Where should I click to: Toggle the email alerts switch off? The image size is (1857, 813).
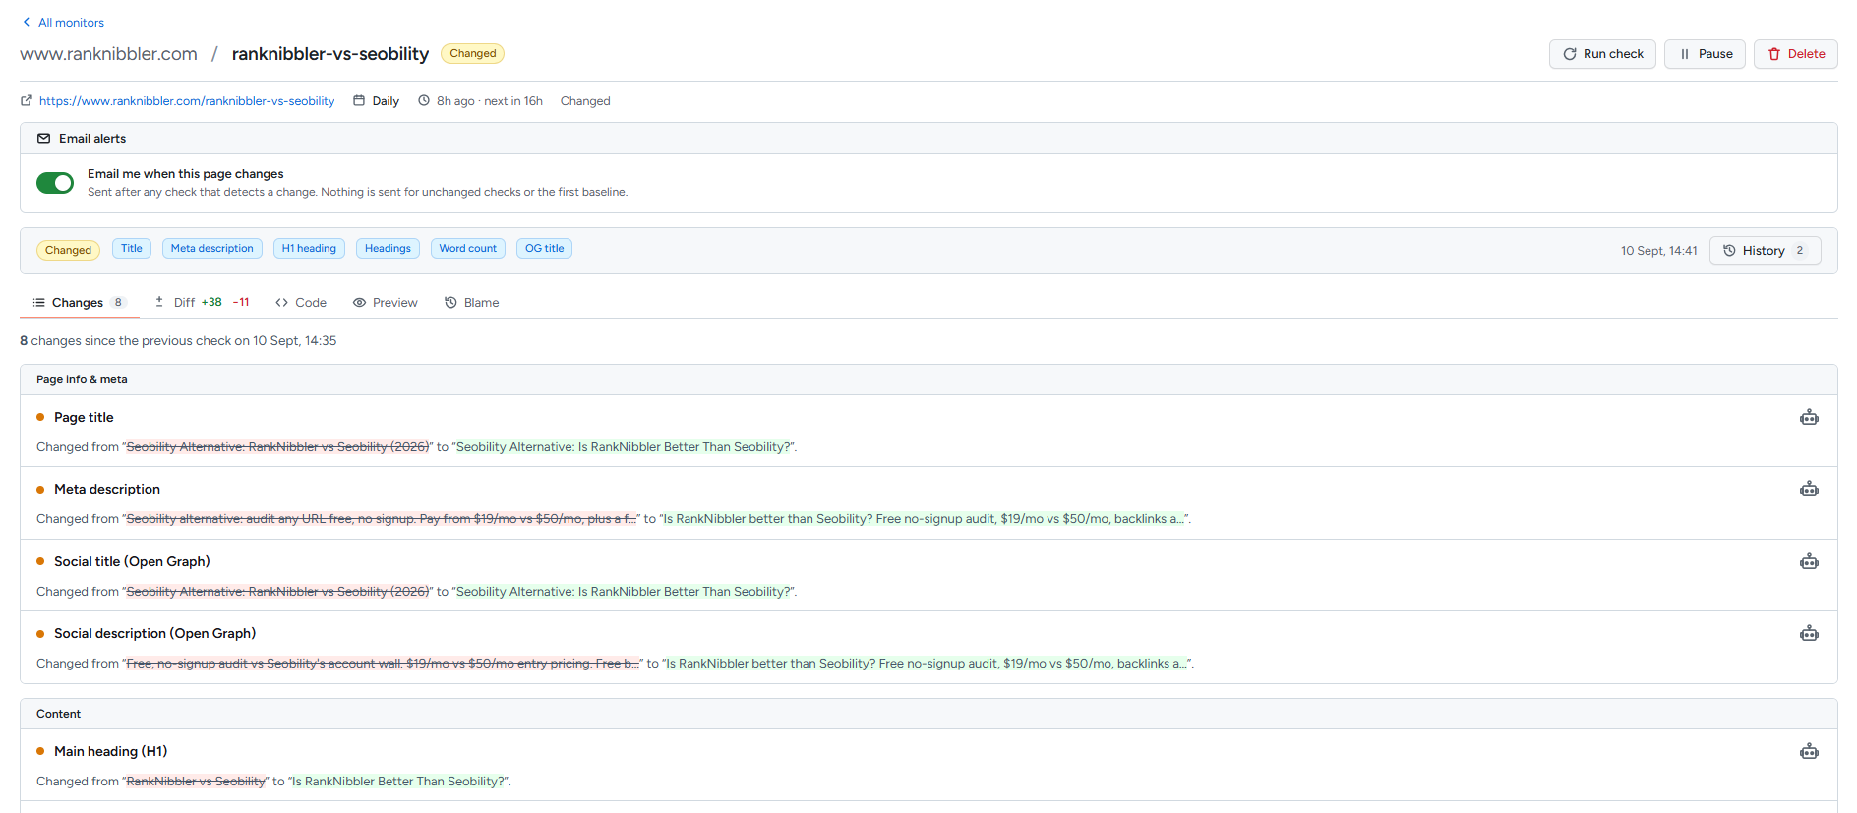coord(55,183)
